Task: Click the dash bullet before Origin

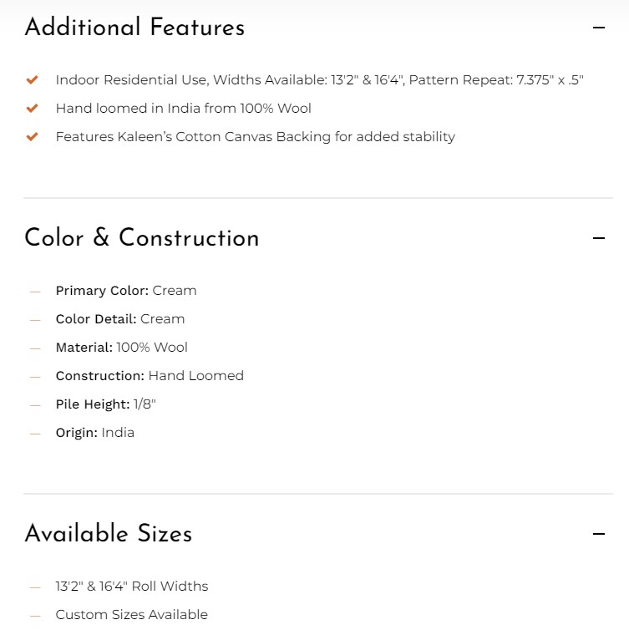Action: point(35,434)
